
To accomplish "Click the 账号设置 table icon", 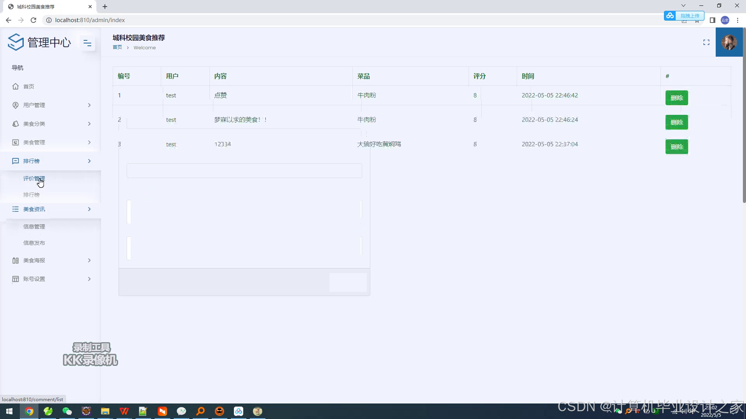I will (x=16, y=279).
